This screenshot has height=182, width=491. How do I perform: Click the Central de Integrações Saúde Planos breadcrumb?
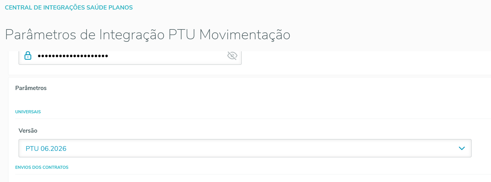[x=69, y=8]
